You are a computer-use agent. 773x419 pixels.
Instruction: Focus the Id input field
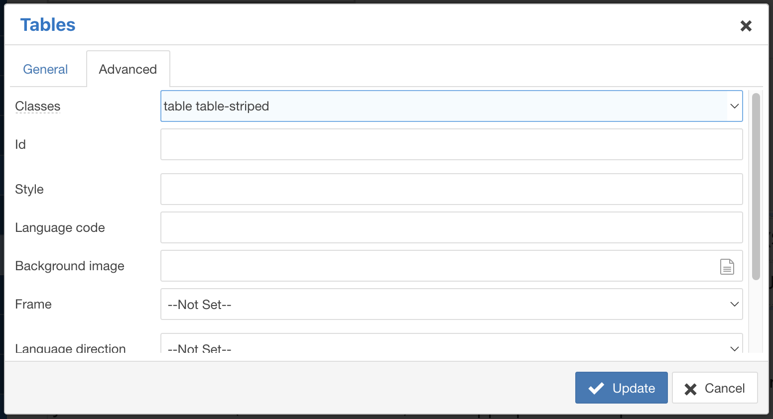pyautogui.click(x=452, y=144)
